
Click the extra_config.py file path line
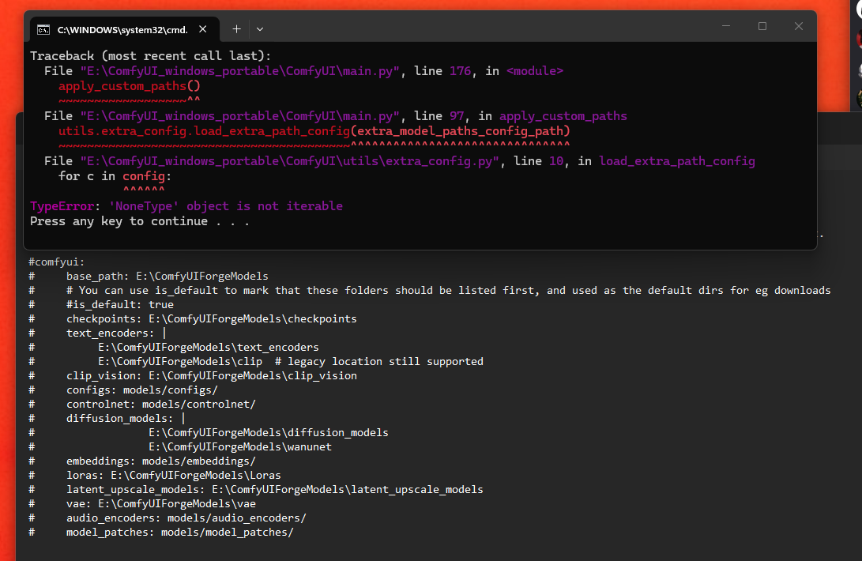tap(400, 161)
